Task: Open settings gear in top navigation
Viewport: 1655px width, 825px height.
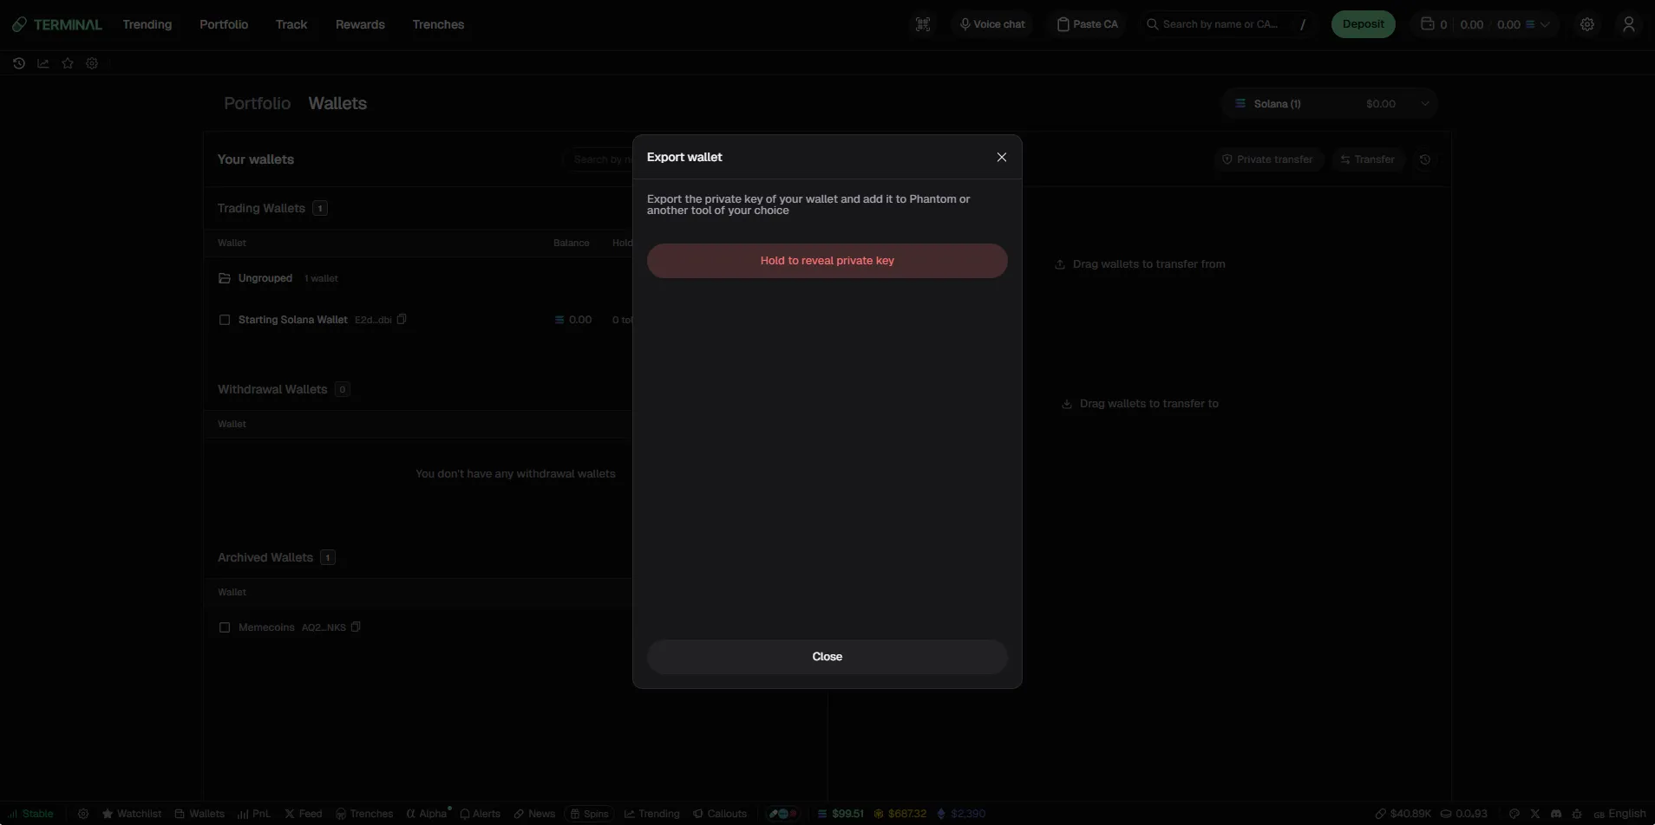Action: (x=1587, y=24)
